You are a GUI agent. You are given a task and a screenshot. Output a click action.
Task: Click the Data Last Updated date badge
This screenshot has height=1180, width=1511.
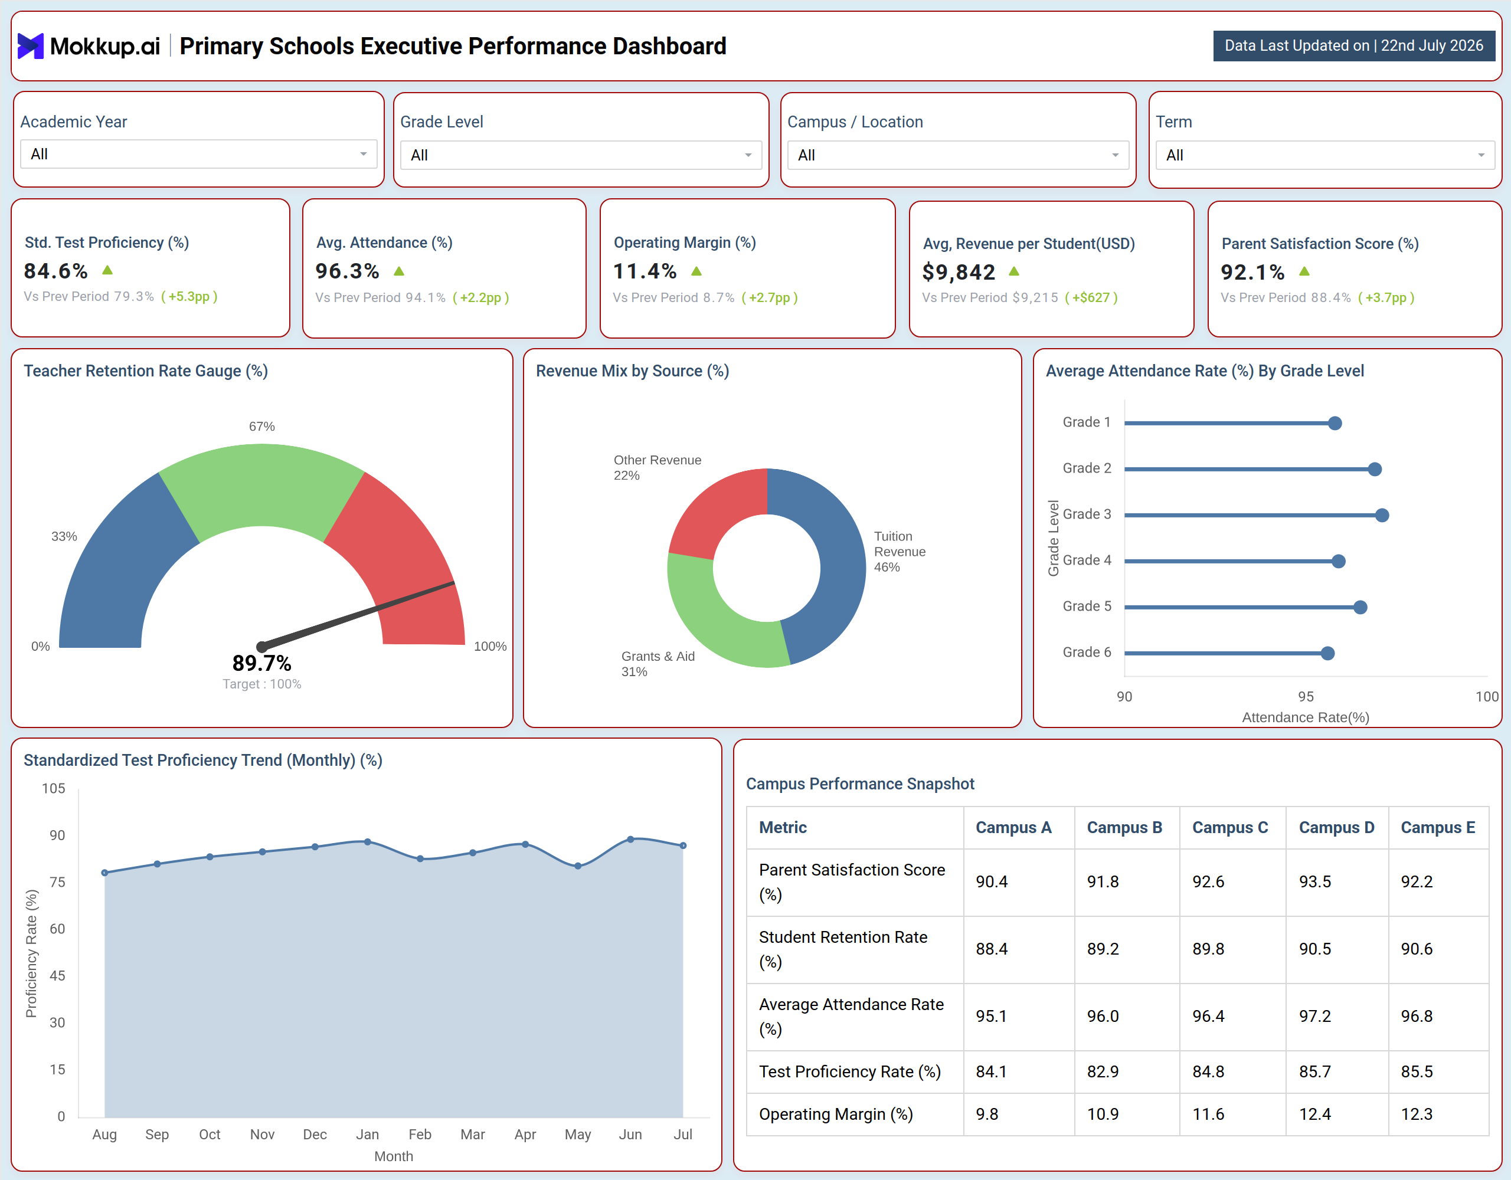coord(1353,45)
